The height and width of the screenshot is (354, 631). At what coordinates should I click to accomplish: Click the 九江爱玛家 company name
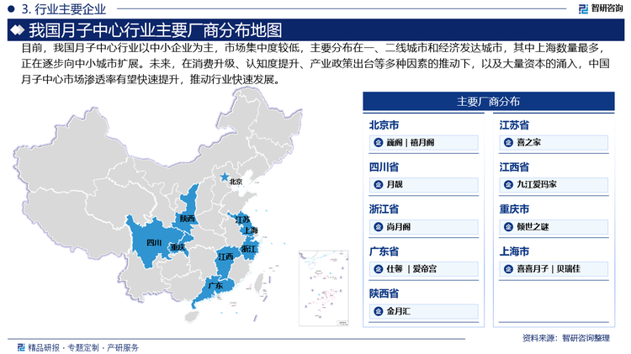coord(537,185)
